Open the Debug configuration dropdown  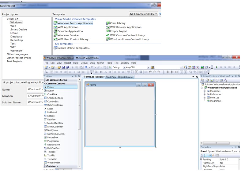[x=124, y=67]
